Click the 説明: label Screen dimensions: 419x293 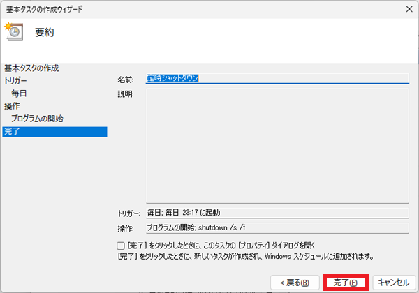126,94
